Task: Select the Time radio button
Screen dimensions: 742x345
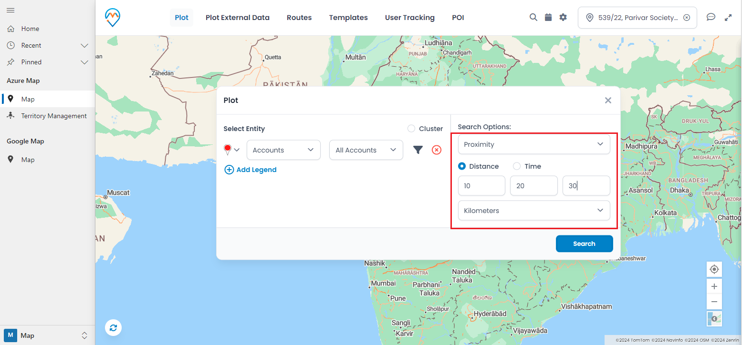Action: [517, 166]
